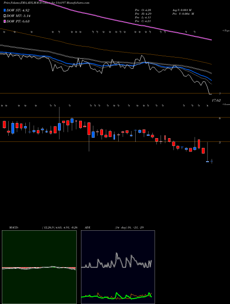Screen dimensions: 230x304
Task: Click the price axis label 6
Action: (219, 118)
